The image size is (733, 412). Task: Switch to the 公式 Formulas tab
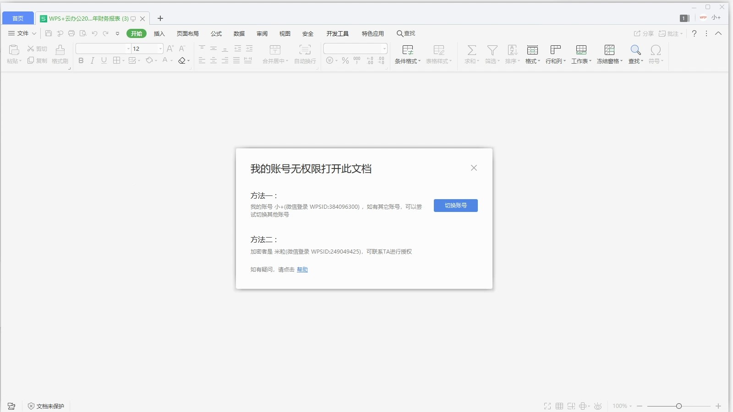[216, 33]
